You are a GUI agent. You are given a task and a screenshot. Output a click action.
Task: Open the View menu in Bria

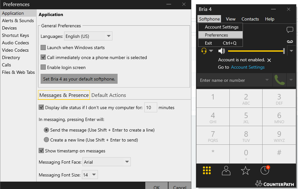click(x=231, y=19)
